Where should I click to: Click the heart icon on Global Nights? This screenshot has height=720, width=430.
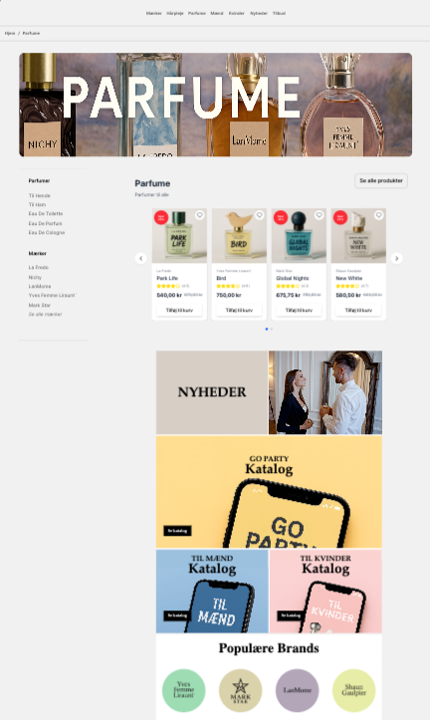click(x=319, y=215)
